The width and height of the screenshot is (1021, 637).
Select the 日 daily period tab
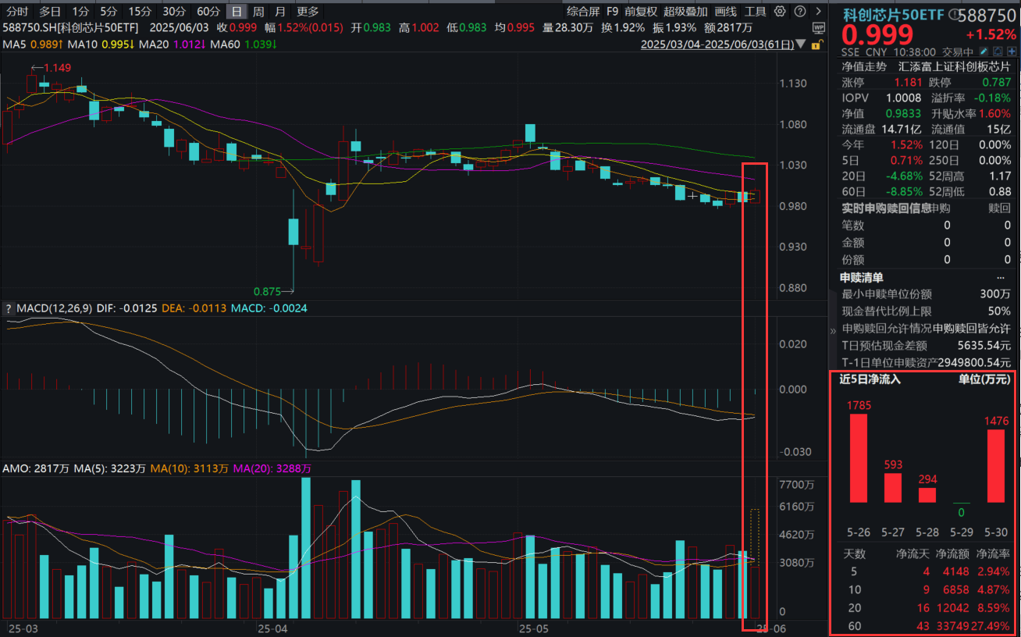pos(237,12)
